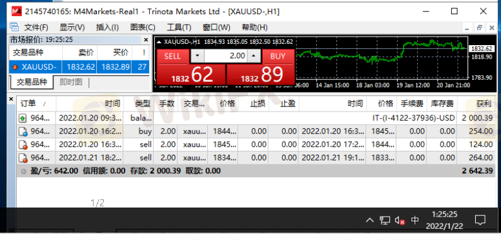Click the balance deposit order icon
Viewport: 501px width, 234px height.
point(23,118)
